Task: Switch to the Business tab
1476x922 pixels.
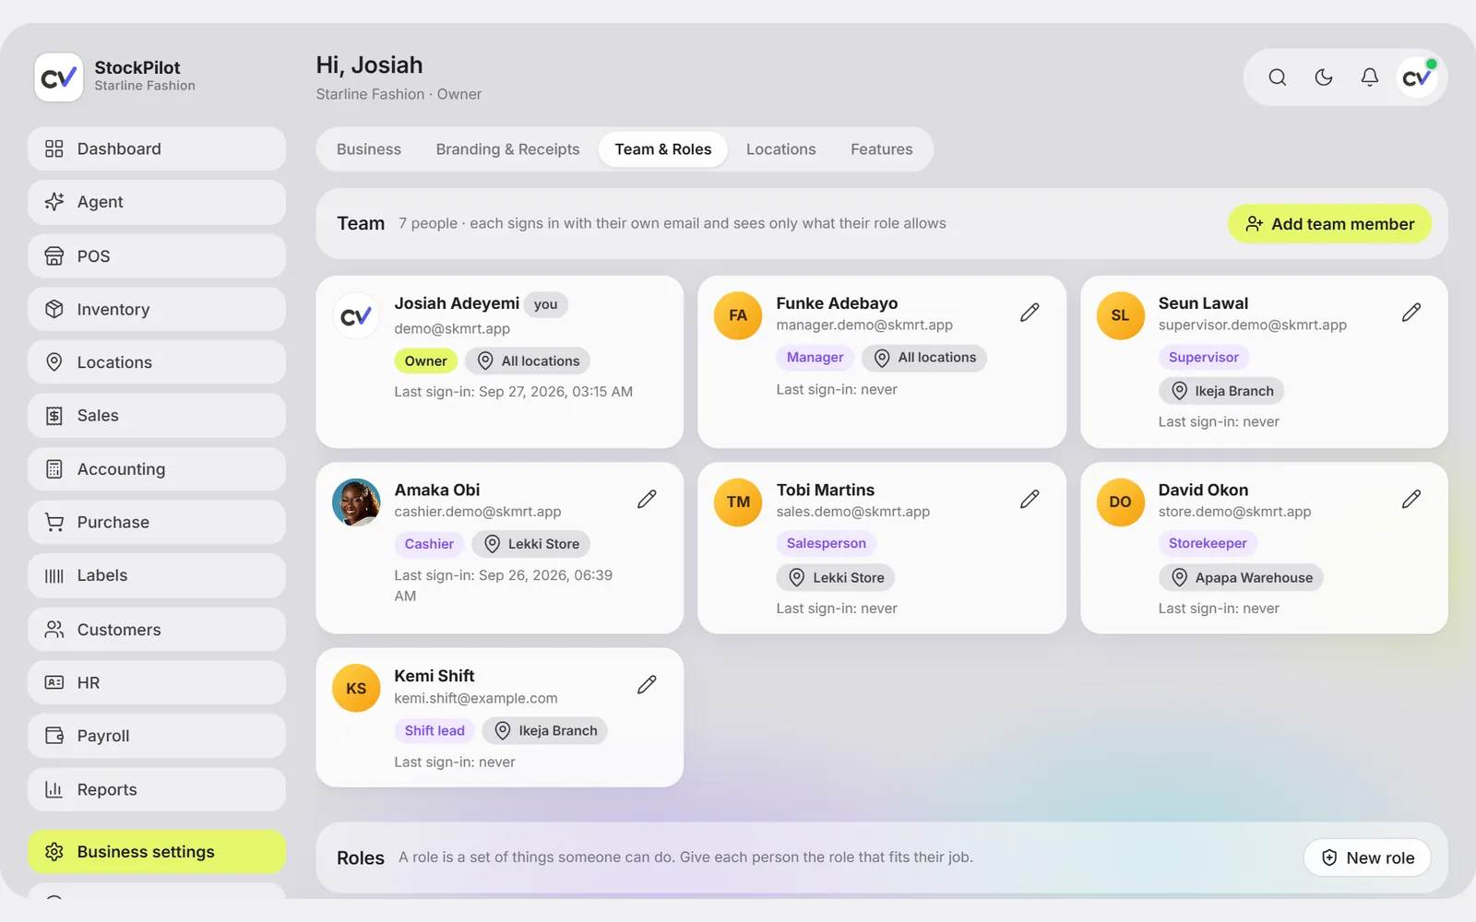Action: [369, 149]
